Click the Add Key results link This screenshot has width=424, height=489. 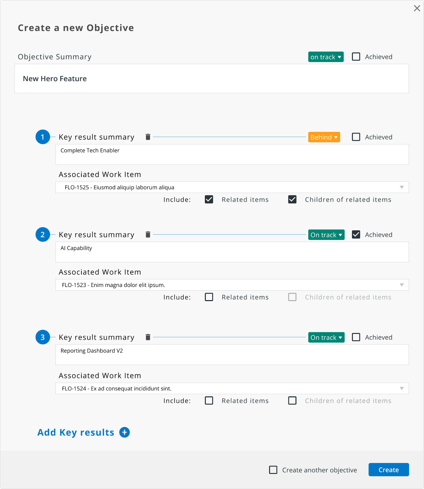tap(76, 432)
